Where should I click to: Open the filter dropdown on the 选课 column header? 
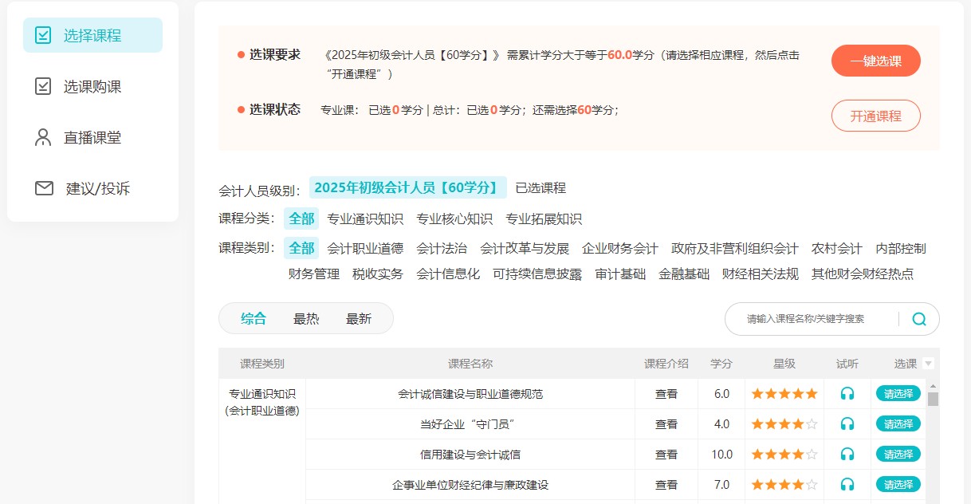(929, 363)
